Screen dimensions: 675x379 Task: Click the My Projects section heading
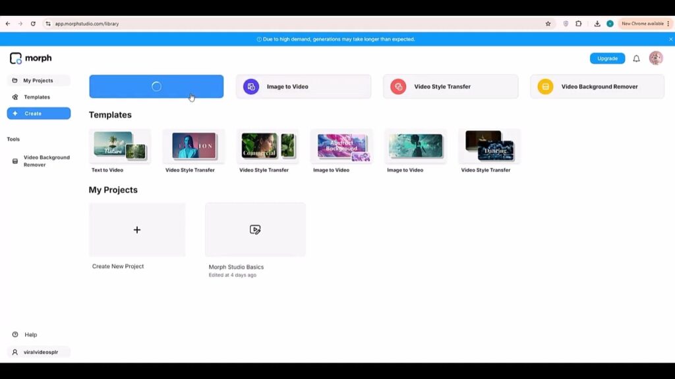[x=113, y=190]
